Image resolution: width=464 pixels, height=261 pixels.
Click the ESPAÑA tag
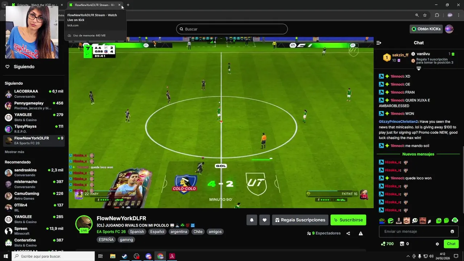pos(106,240)
